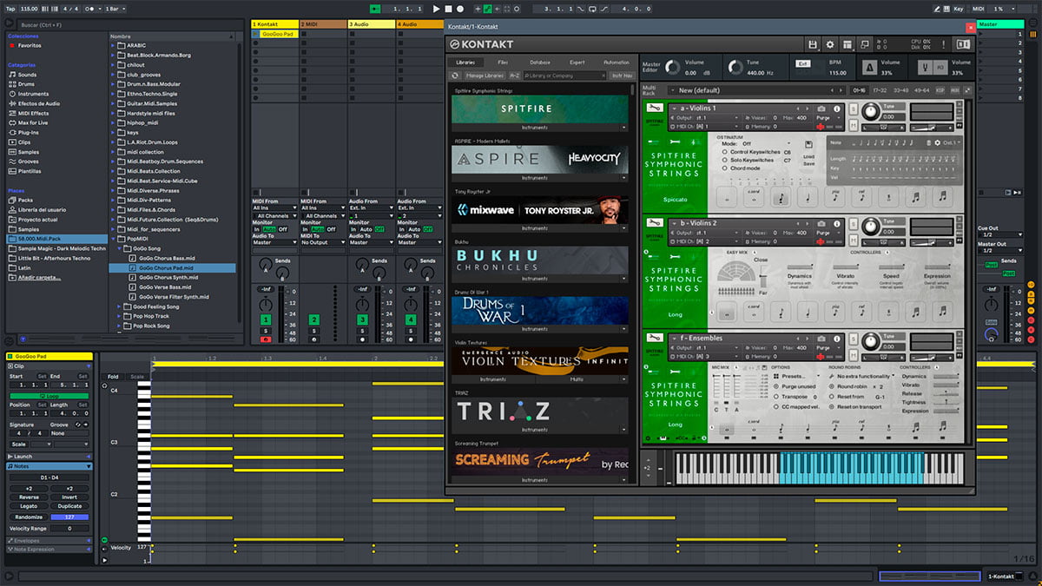Expand the ARABIC folder in browser

point(114,45)
